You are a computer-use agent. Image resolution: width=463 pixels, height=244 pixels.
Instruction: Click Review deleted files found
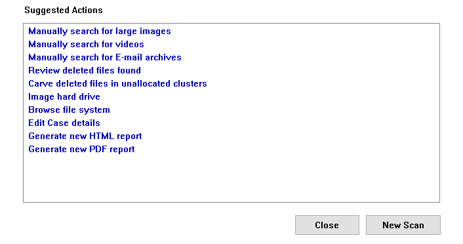(85, 70)
